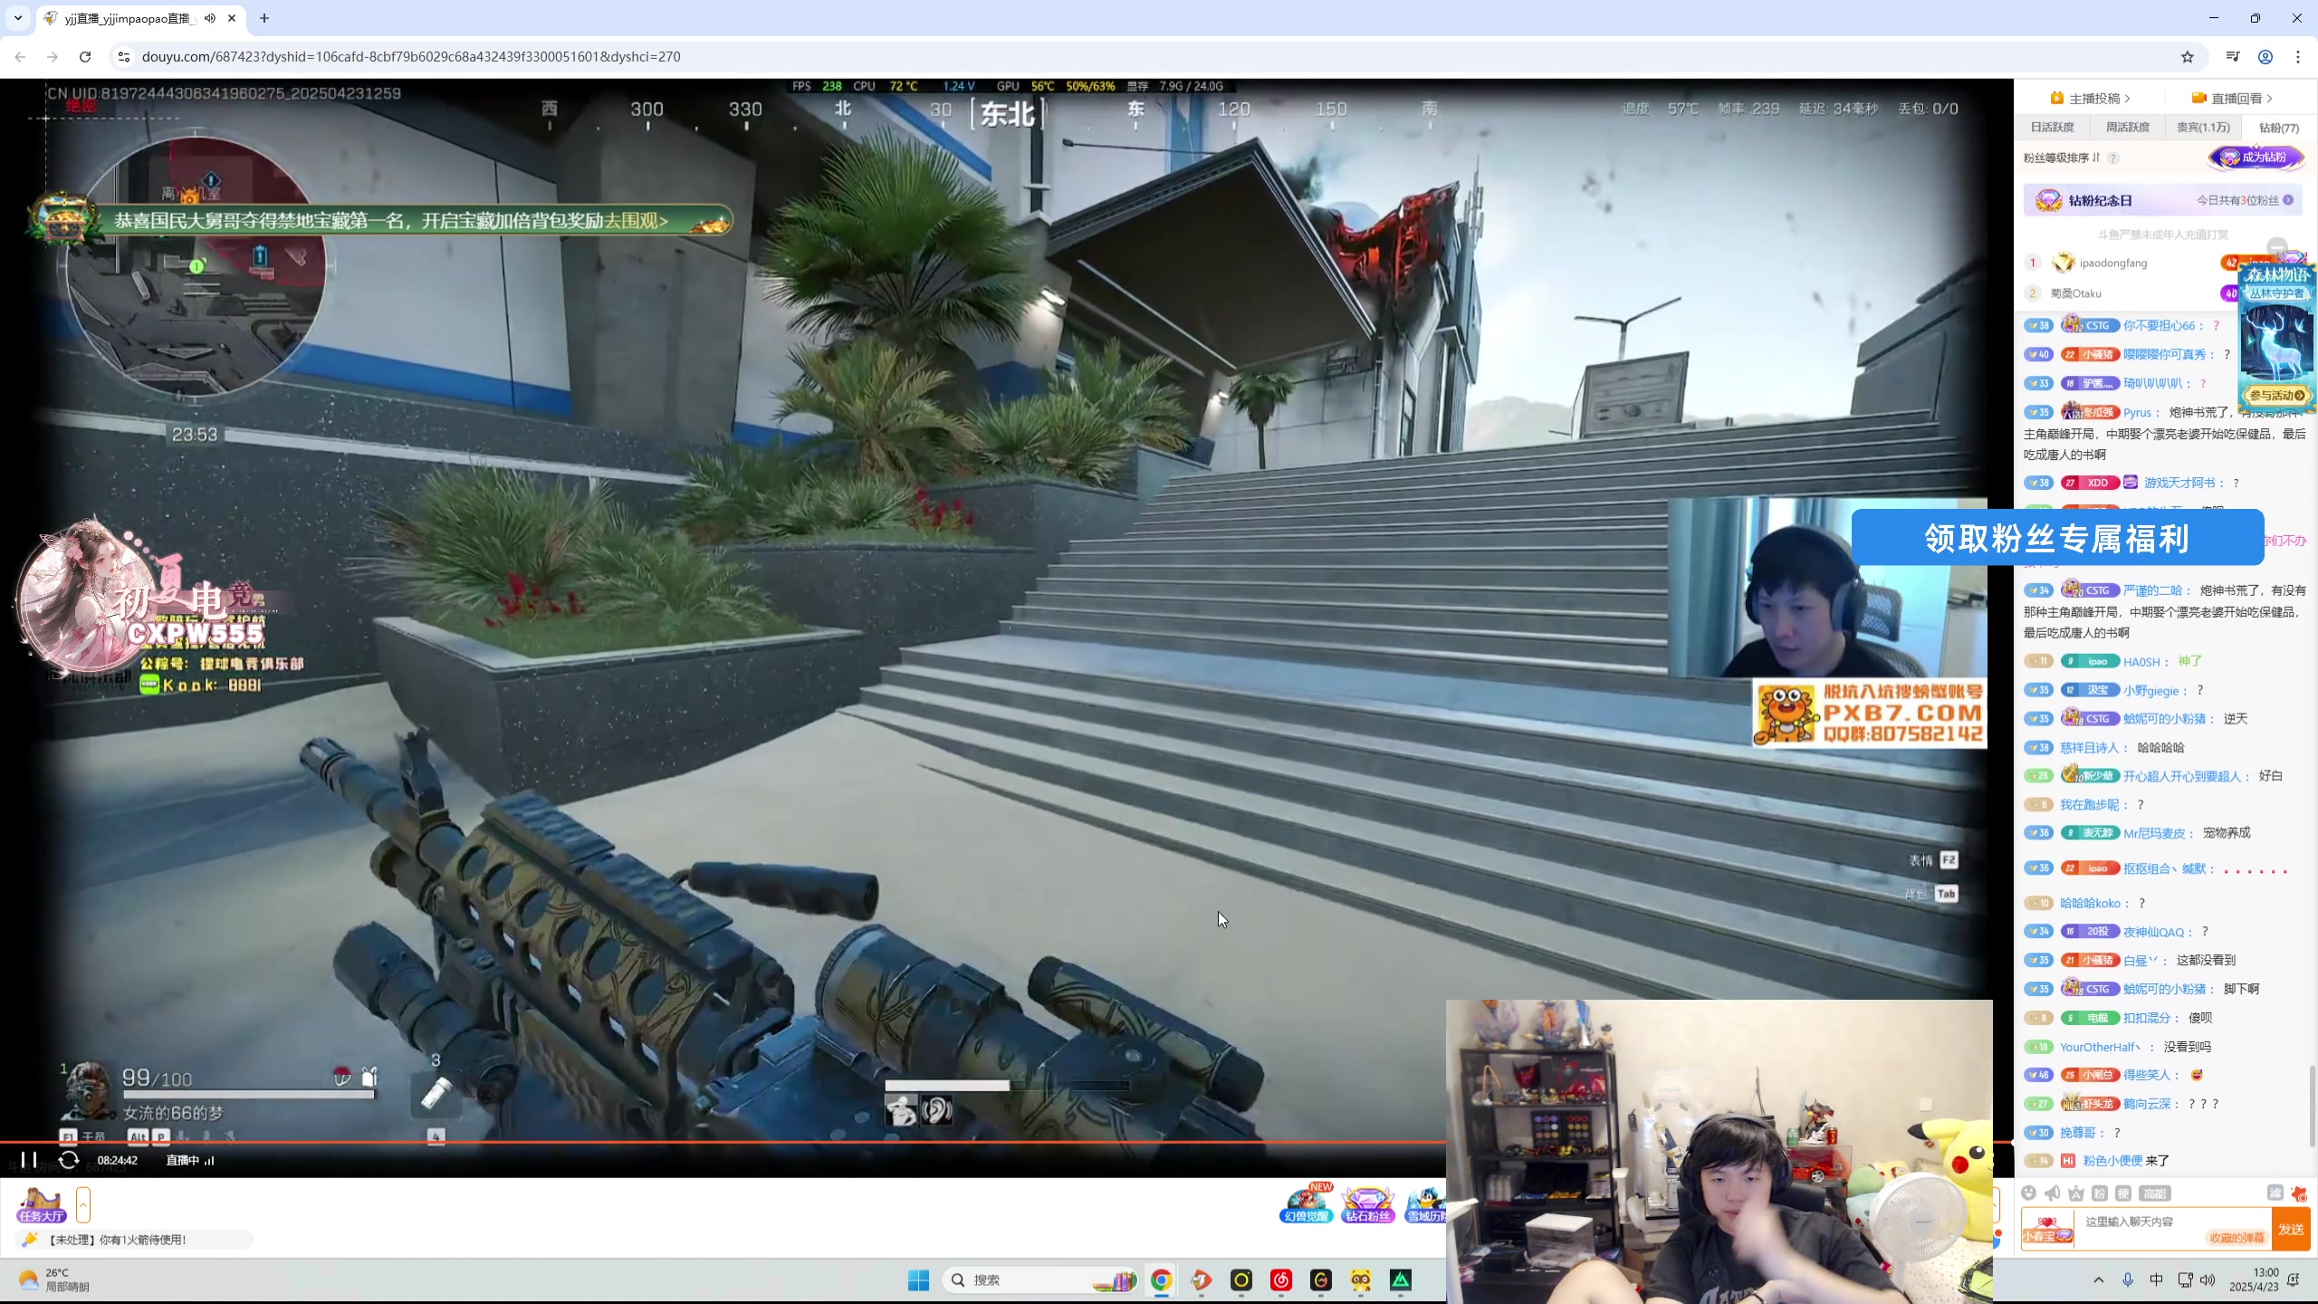Open the Windows Start menu

[918, 1280]
